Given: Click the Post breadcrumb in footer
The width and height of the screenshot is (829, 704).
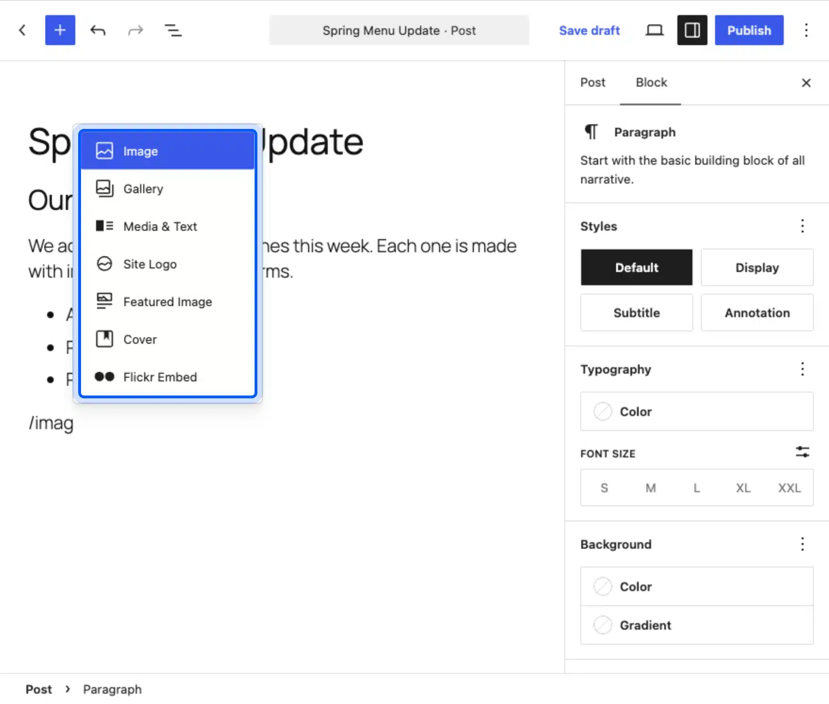Looking at the screenshot, I should (x=39, y=689).
